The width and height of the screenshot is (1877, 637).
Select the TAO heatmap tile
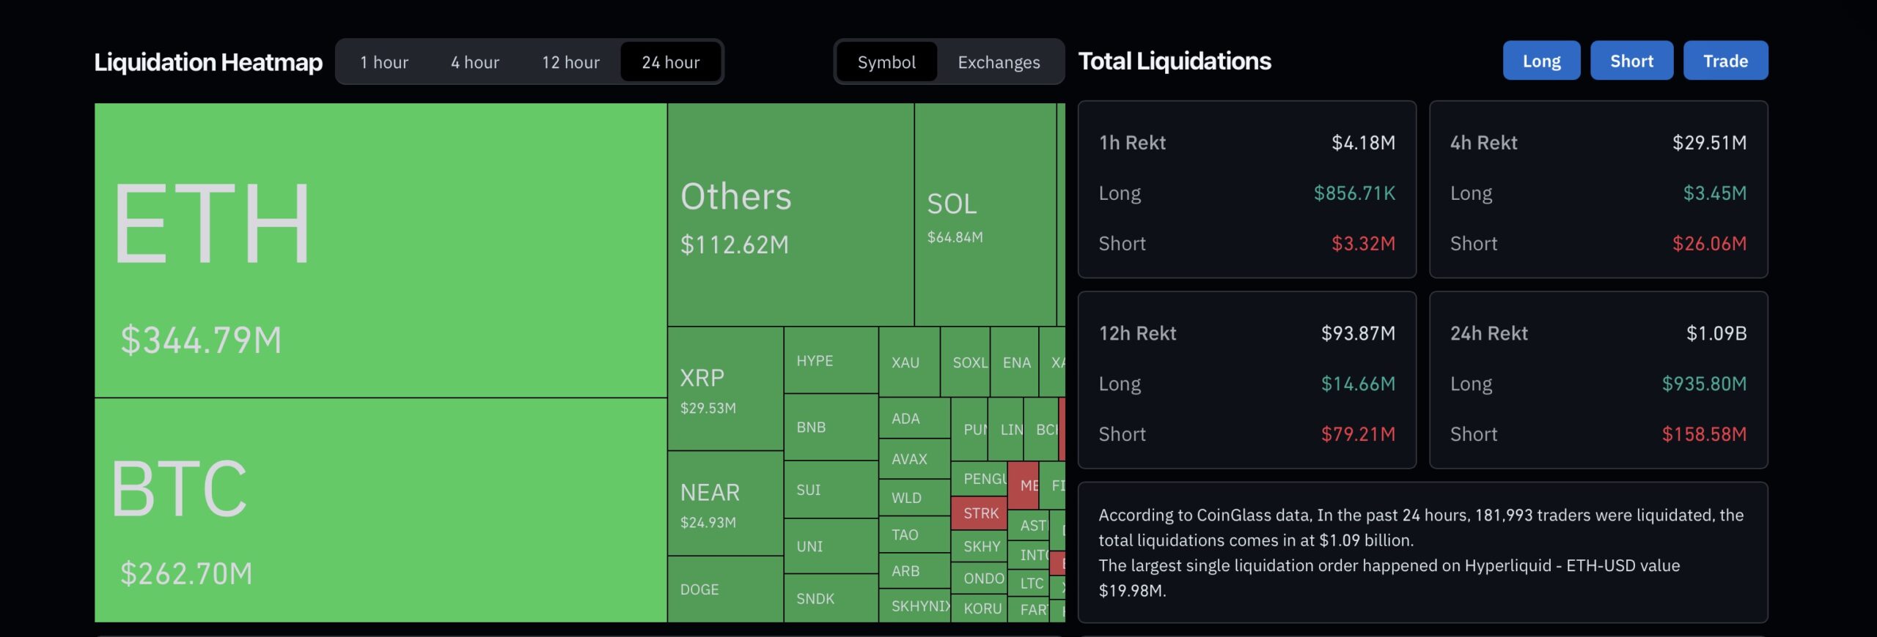(x=914, y=534)
